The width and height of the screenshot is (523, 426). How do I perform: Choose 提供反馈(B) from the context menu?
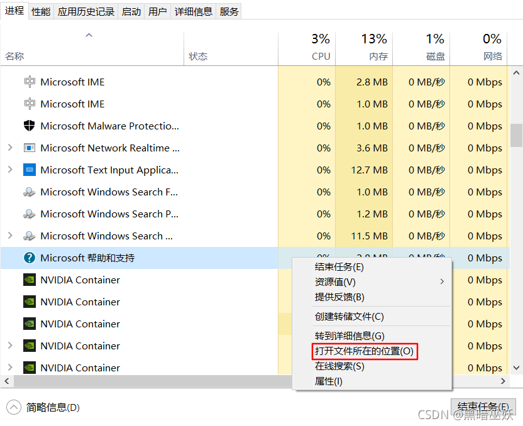coord(372,297)
